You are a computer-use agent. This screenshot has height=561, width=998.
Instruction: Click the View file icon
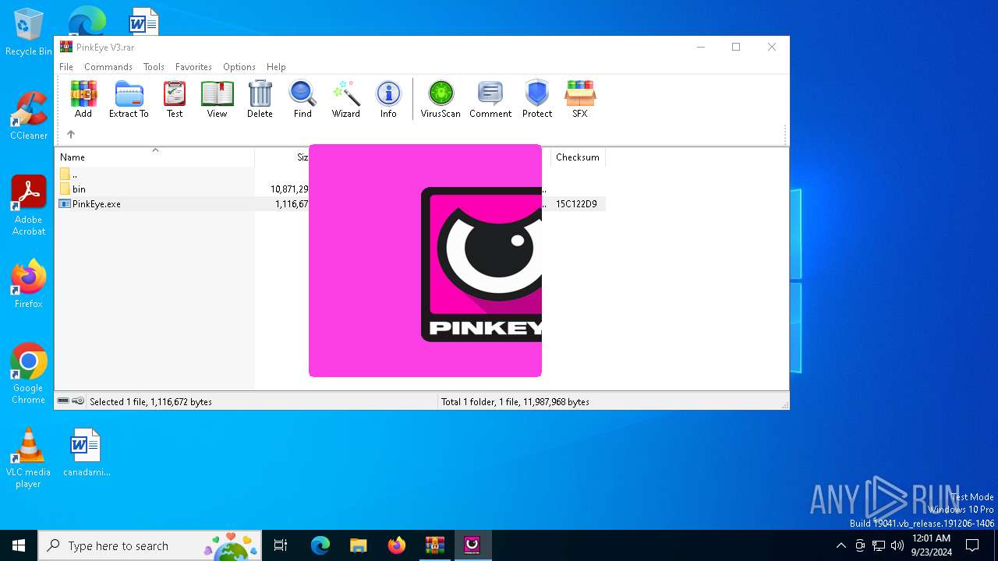point(217,99)
